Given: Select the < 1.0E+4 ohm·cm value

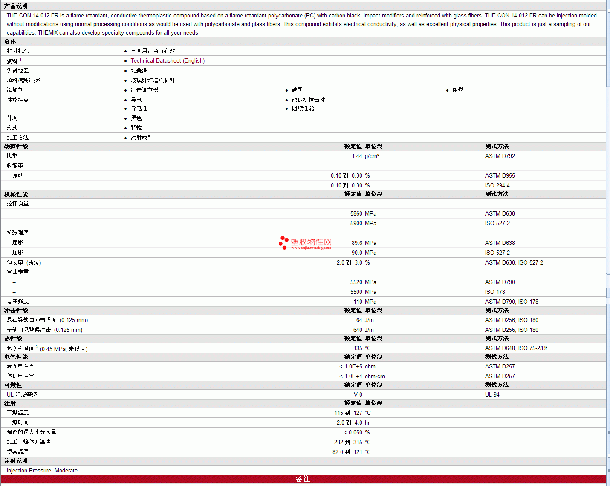Looking at the screenshot, I should click(x=362, y=376).
